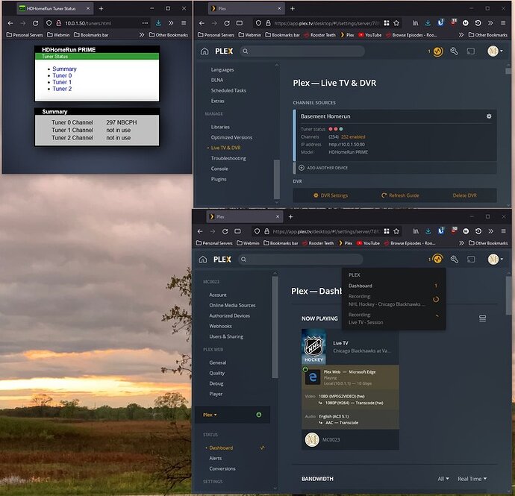The image size is (515, 496).
Task: Click the cast icon in bottom Plex window
Action: pos(471,260)
